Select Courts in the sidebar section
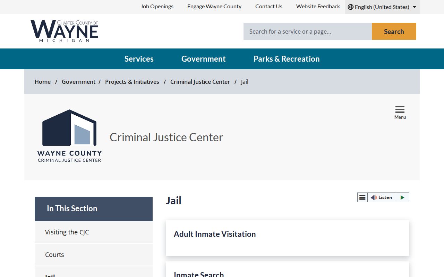This screenshot has height=277, width=444. click(x=94, y=255)
